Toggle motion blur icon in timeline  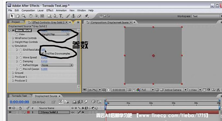point(86,102)
